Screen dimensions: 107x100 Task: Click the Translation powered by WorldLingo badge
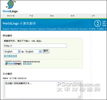13,63
